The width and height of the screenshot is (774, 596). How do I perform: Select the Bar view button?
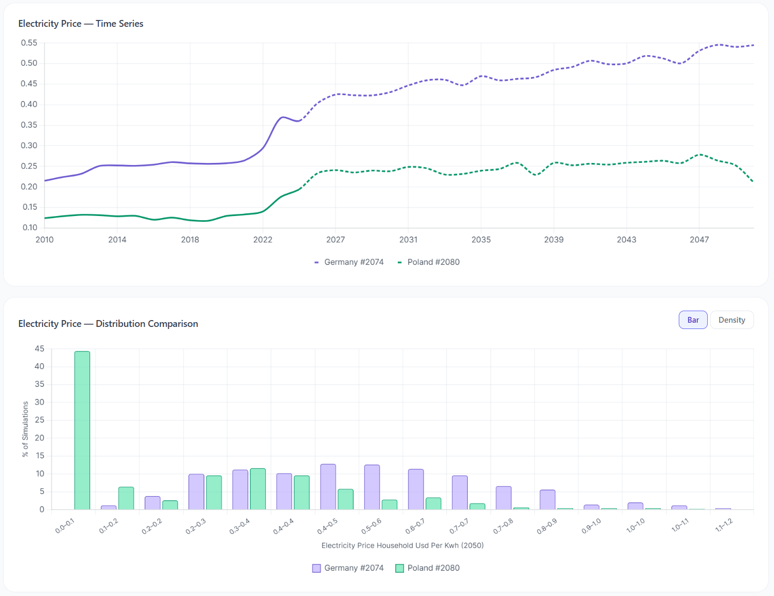tap(693, 320)
